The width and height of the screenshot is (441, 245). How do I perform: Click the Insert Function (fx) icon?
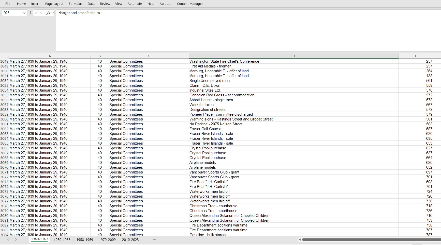[48, 13]
